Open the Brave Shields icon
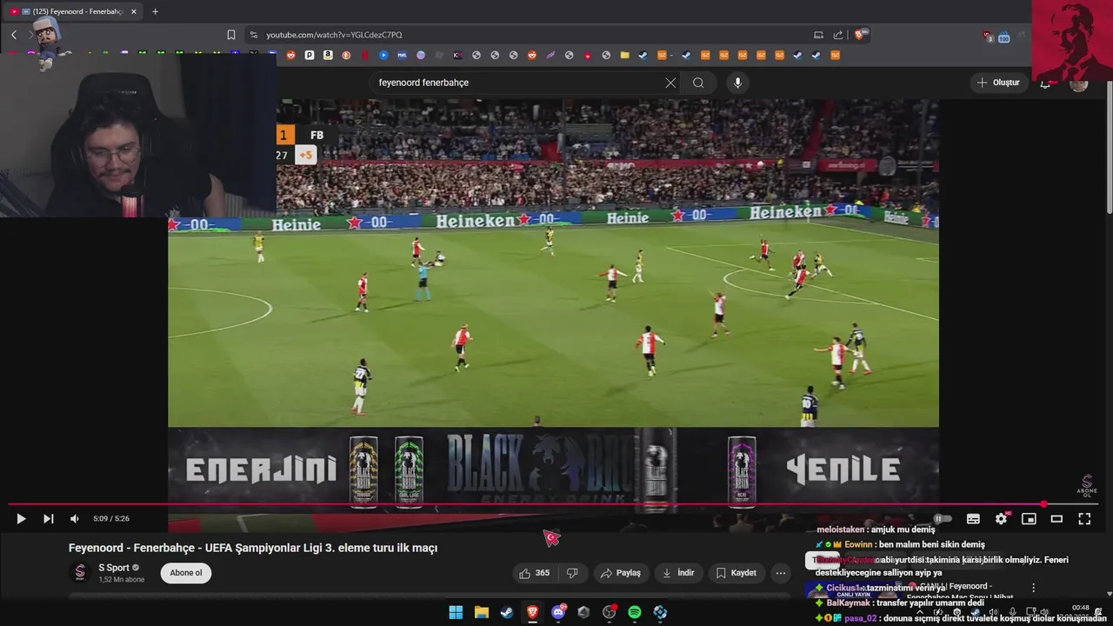The width and height of the screenshot is (1113, 626). pyautogui.click(x=860, y=35)
